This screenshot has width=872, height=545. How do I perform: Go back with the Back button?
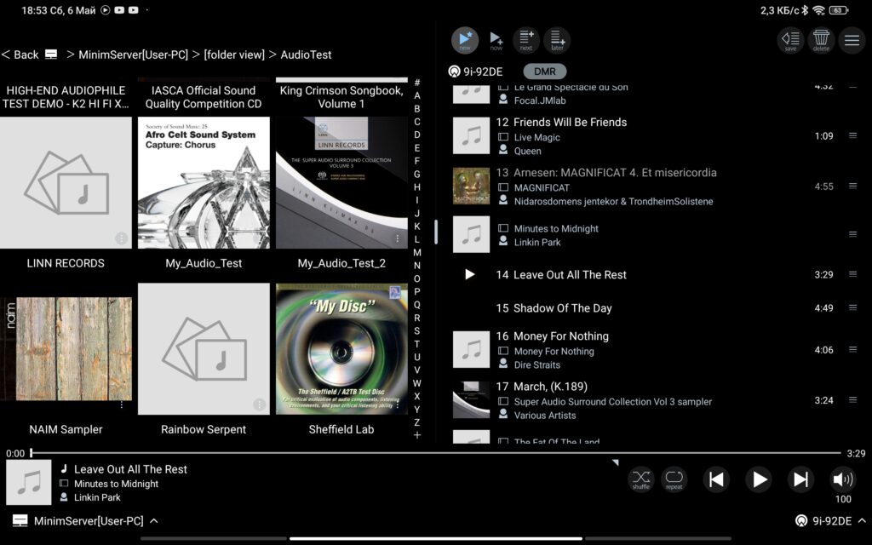point(20,54)
